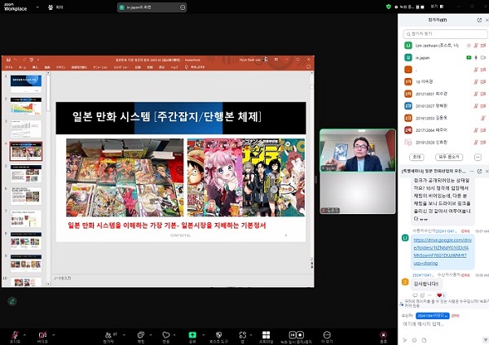
Task: Select slide 5 thumbnail in PowerPoint
Action: pos(26,173)
